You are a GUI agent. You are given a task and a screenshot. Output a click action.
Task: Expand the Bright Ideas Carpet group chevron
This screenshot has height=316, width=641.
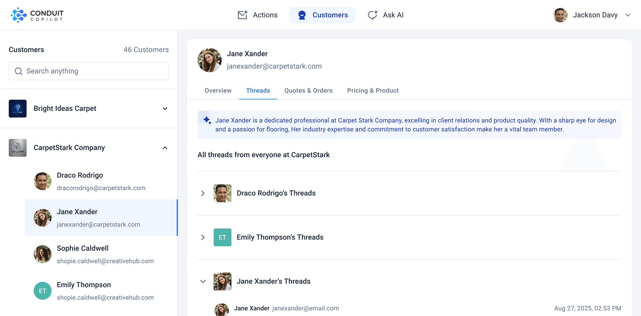tap(165, 109)
